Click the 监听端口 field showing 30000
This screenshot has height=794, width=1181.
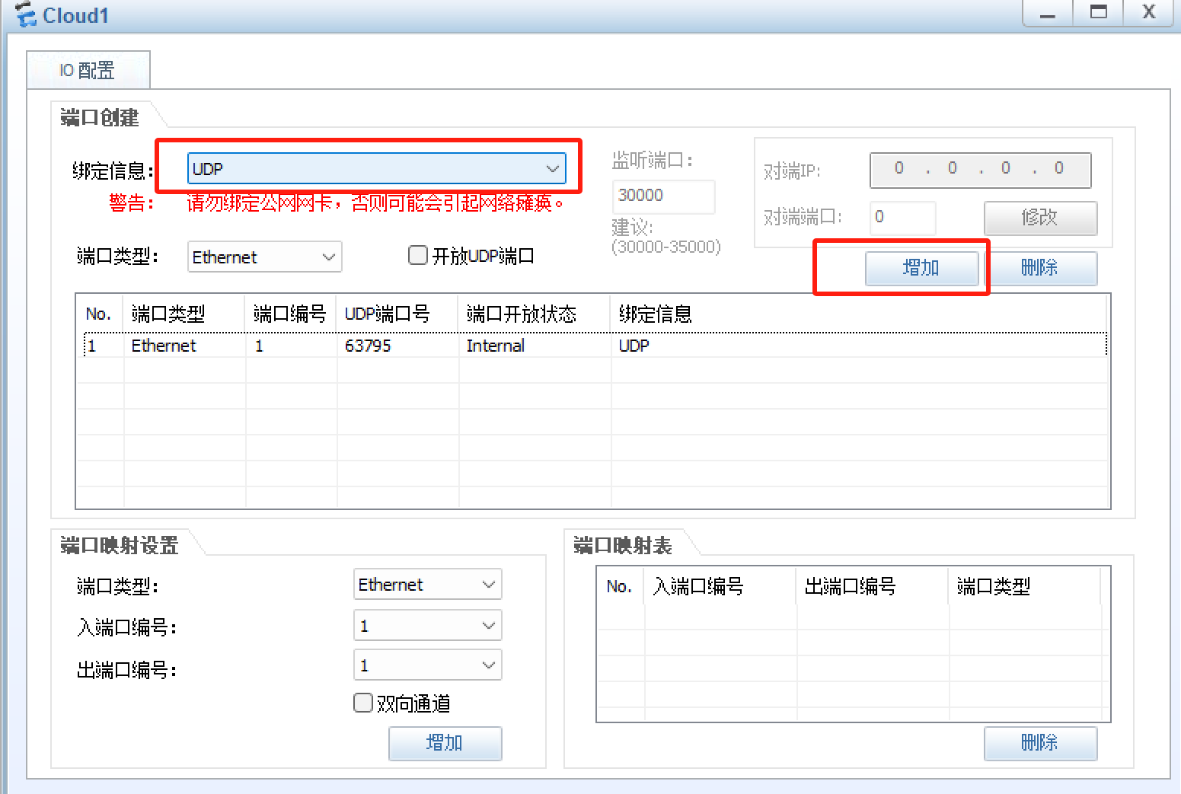pyautogui.click(x=663, y=196)
